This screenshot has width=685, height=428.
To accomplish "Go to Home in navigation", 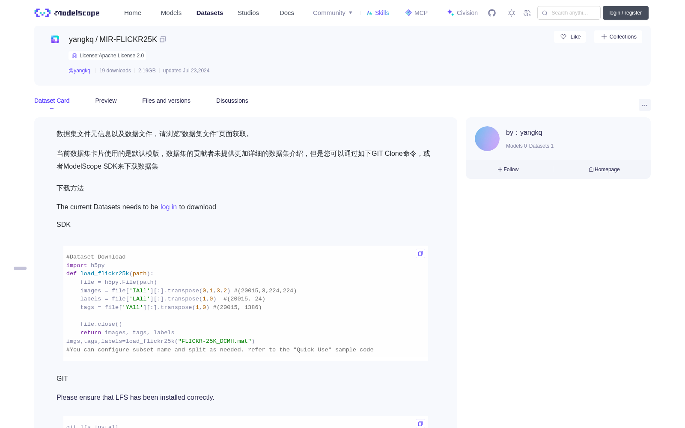I will (133, 13).
